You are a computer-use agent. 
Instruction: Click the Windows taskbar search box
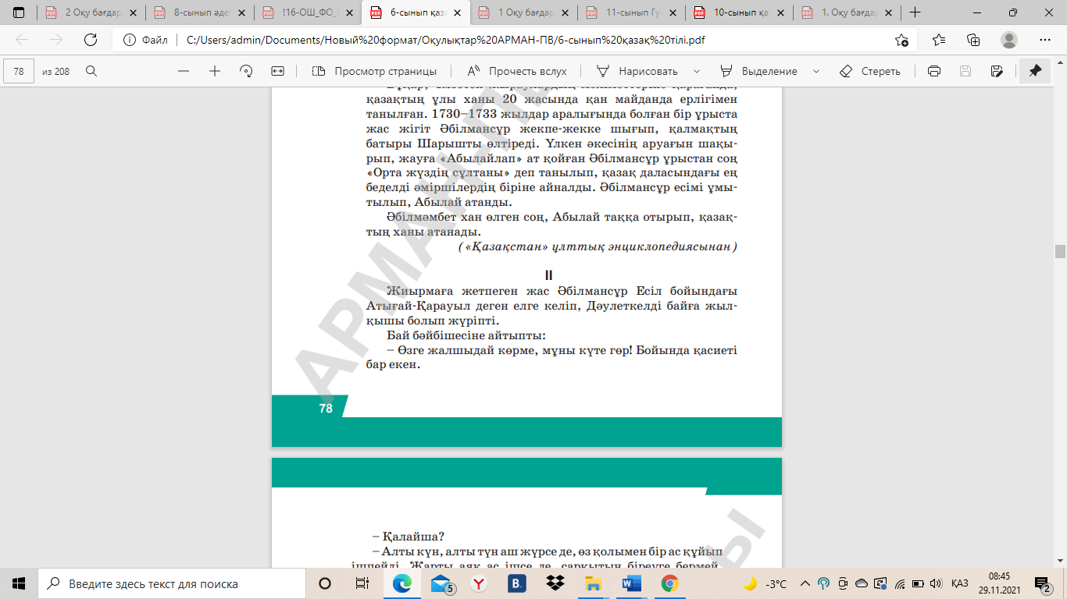click(170, 583)
